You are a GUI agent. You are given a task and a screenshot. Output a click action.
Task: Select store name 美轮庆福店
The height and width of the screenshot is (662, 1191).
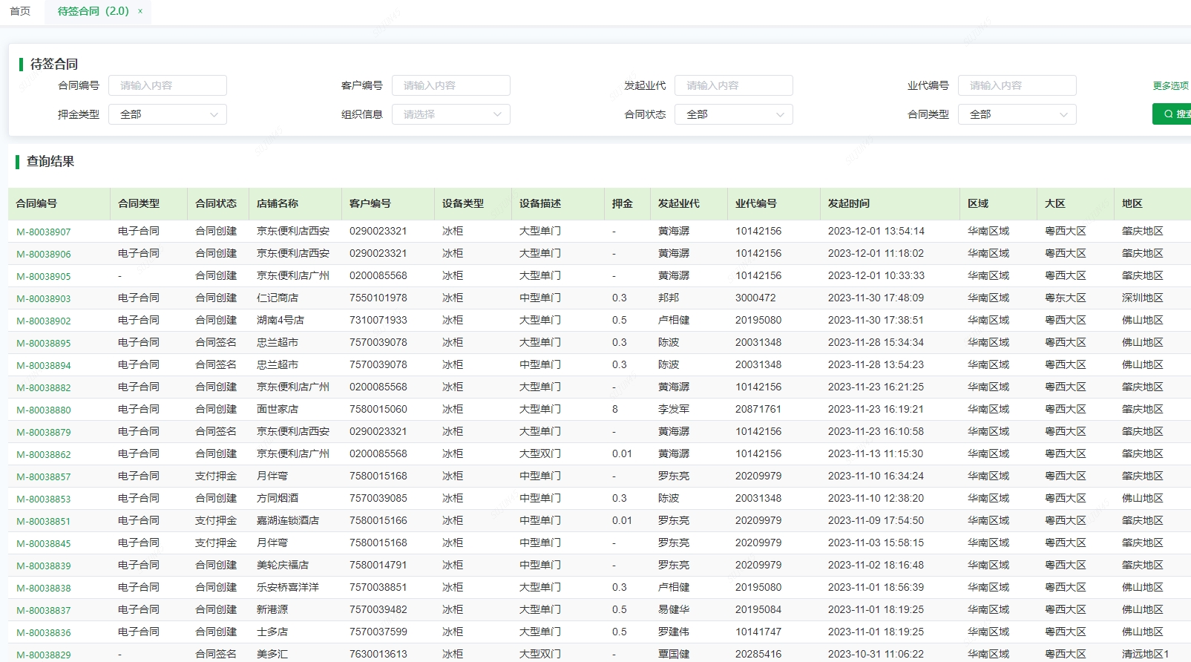283,565
